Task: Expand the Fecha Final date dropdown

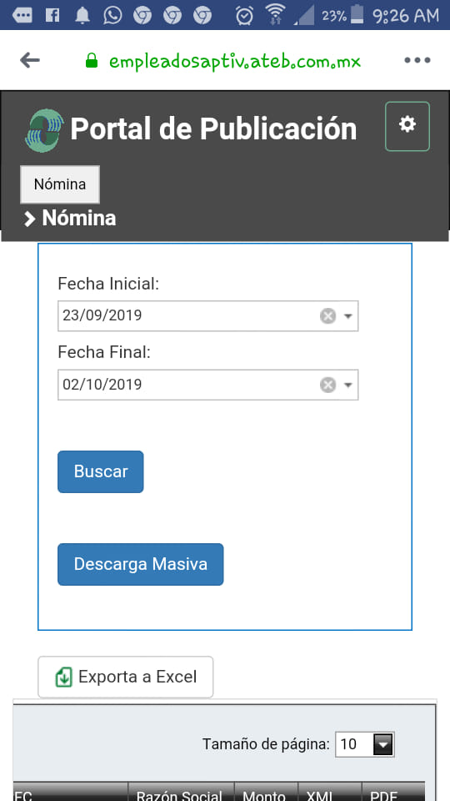Action: [x=348, y=385]
